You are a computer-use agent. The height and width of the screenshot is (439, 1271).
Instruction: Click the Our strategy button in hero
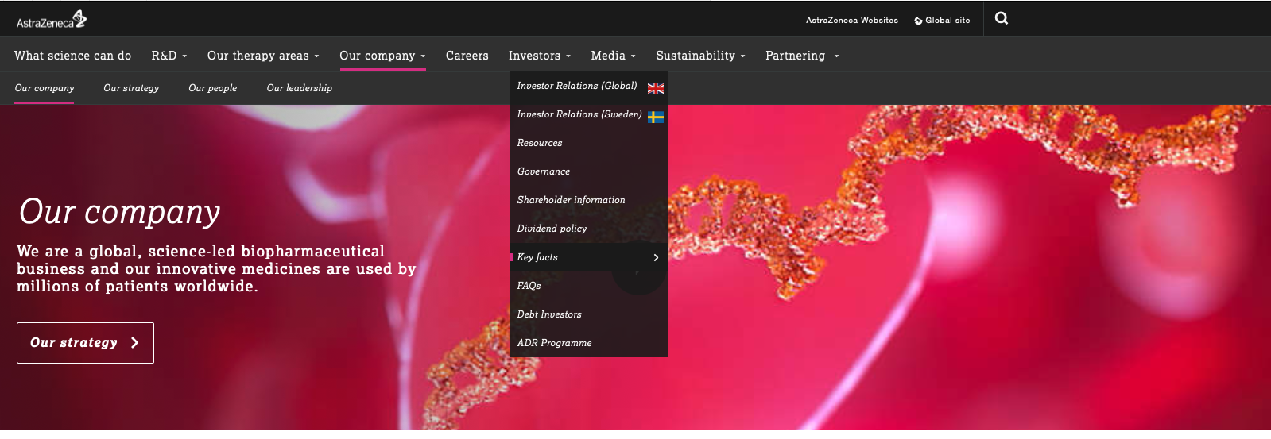[x=85, y=343]
